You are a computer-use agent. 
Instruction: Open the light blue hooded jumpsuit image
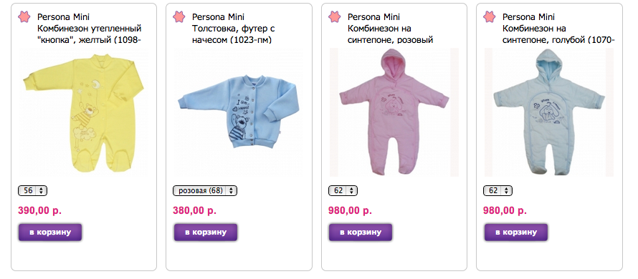[549, 112]
